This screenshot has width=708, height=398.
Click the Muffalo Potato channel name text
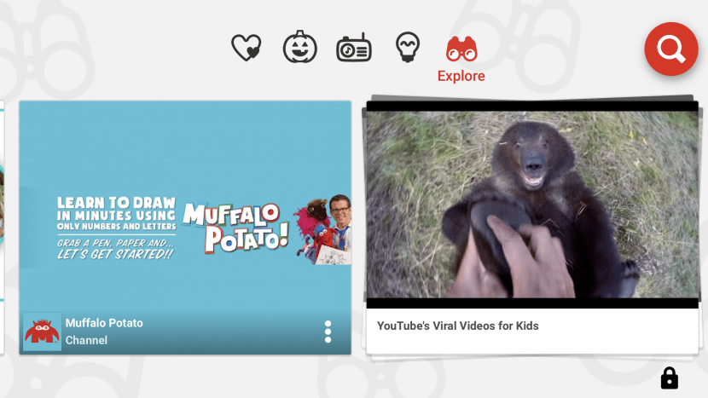pos(104,323)
